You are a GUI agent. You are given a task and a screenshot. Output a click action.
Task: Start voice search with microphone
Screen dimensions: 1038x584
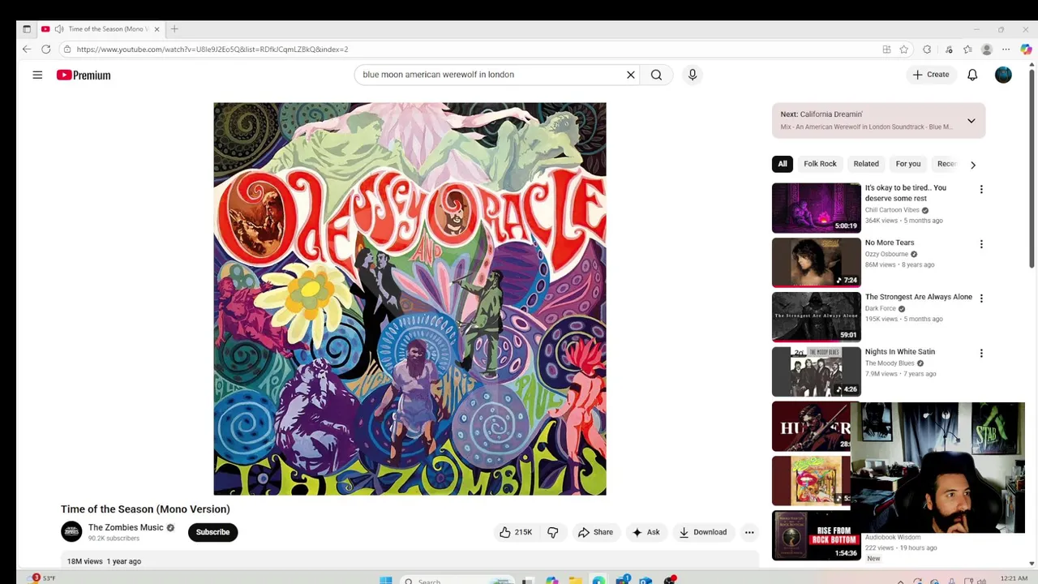(692, 75)
